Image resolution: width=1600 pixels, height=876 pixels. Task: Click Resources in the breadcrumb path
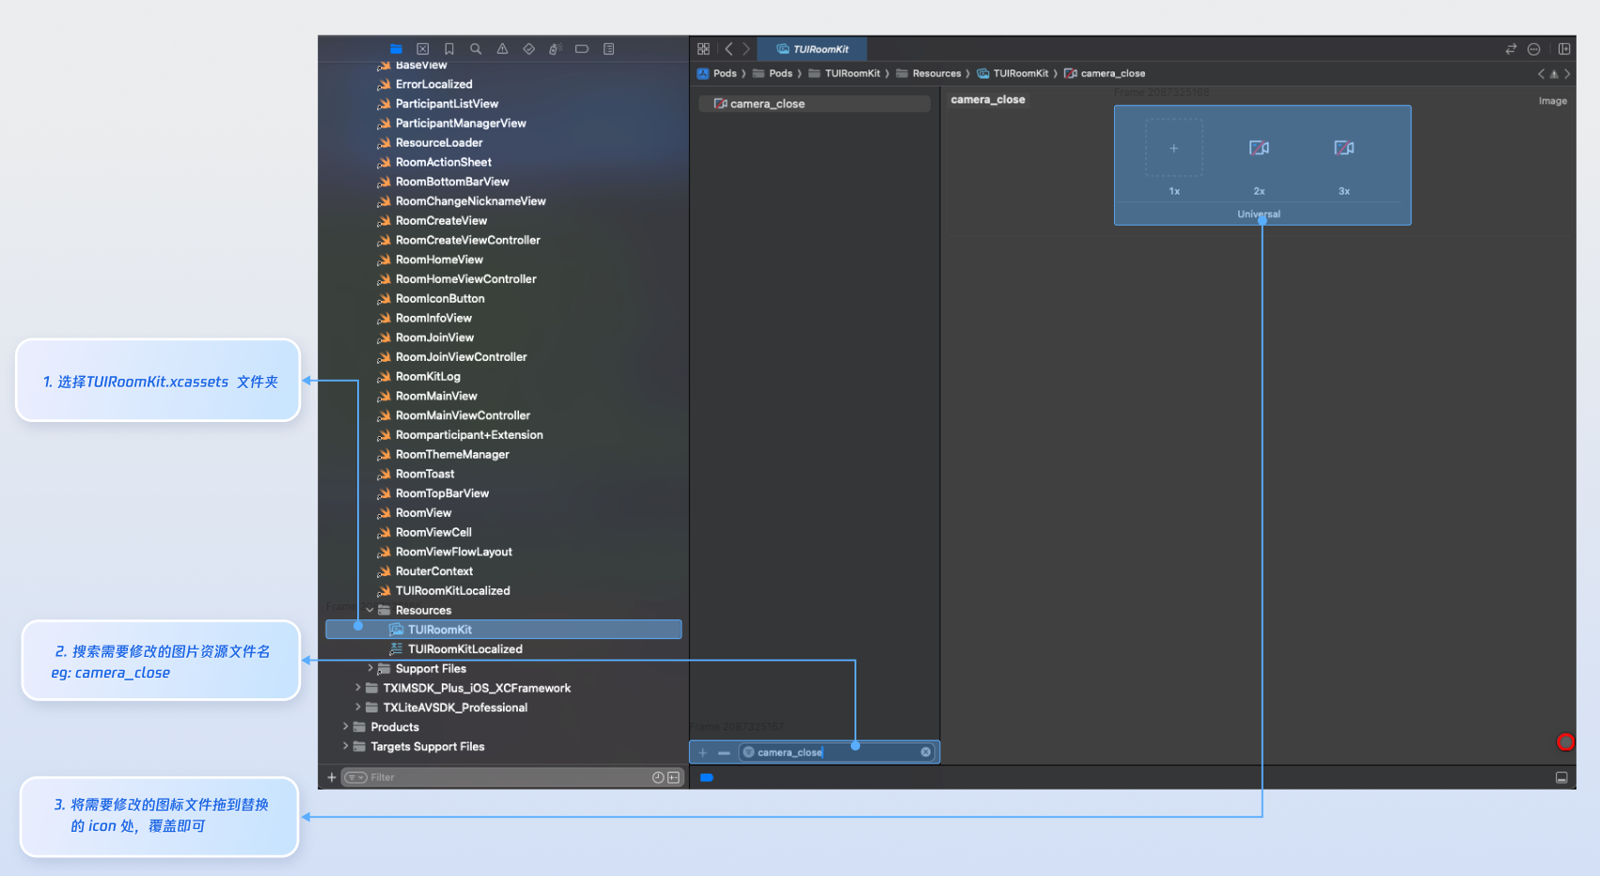[936, 73]
